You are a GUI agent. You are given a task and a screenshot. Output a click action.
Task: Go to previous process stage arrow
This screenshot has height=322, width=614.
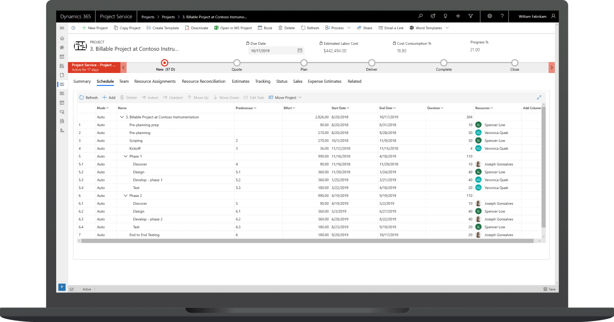(123, 67)
